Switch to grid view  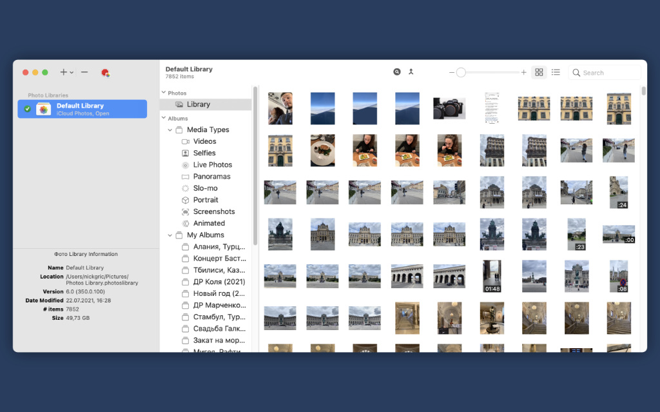click(539, 72)
